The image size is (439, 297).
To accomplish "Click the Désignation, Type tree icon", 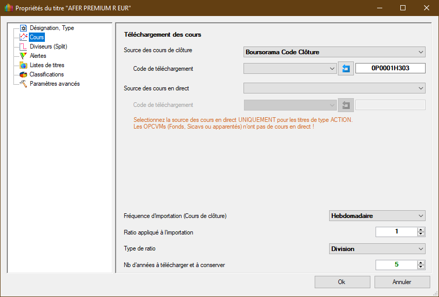I will 23,28.
